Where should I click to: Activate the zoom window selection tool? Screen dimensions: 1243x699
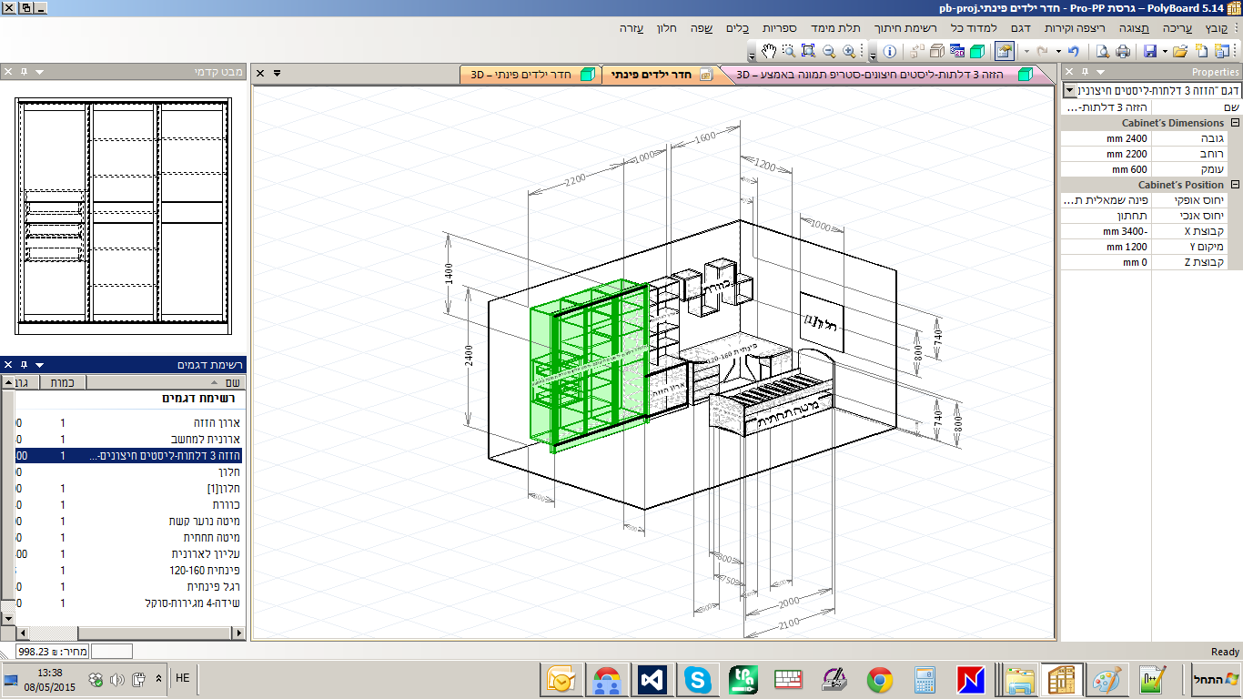(789, 51)
